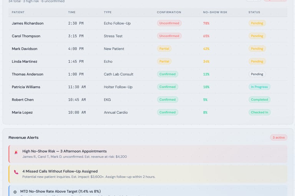Click the 11:30 AM appointment time
The width and height of the screenshot is (295, 196).
click(x=77, y=87)
